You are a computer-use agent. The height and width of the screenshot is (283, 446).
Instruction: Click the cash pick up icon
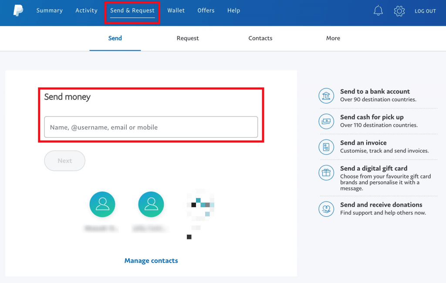point(326,121)
